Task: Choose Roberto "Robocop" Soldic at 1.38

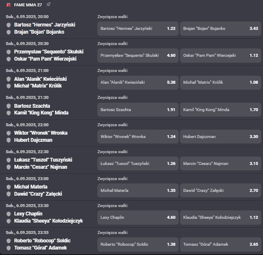Action: [138, 244]
